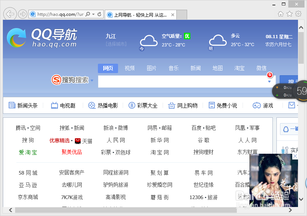307x216 pixels.
Task: Open the browser home page icon
Action: pyautogui.click(x=281, y=14)
